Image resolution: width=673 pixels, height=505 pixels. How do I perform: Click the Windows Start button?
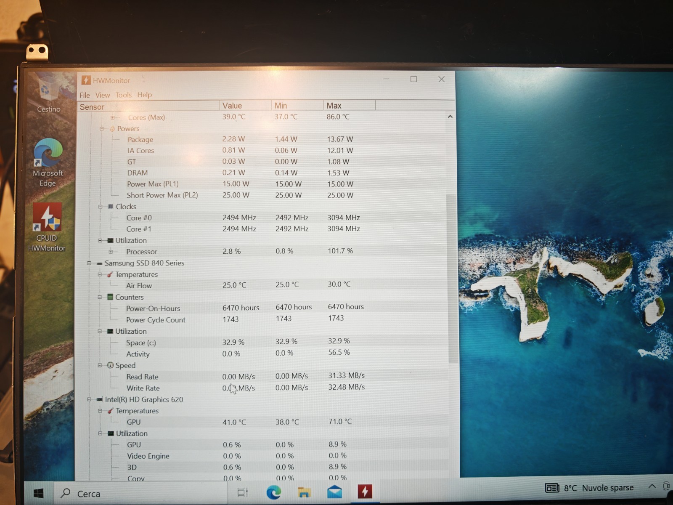(39, 493)
